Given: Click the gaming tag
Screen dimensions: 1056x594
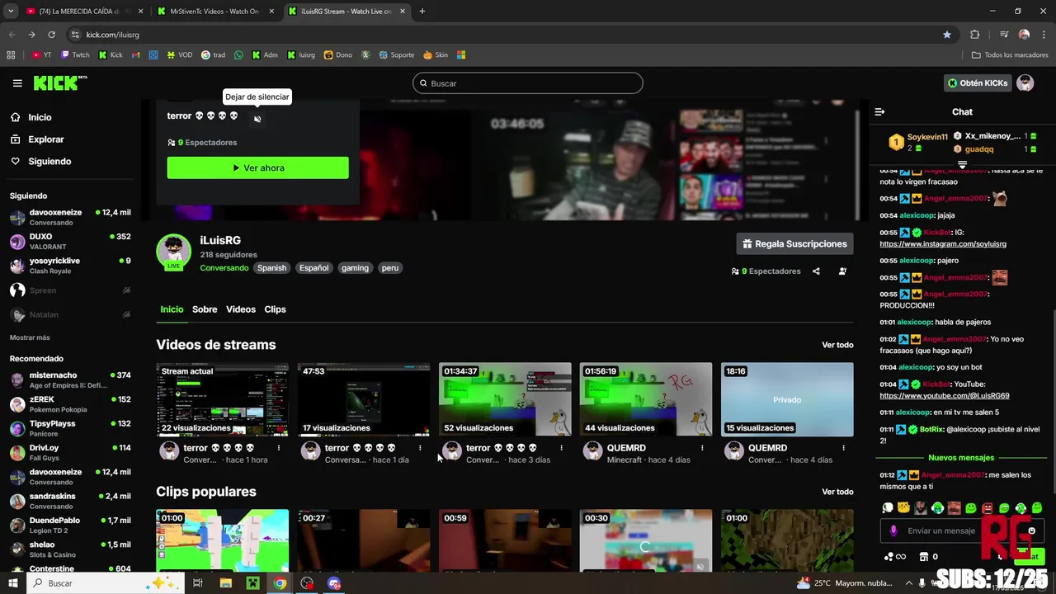Looking at the screenshot, I should 355,268.
